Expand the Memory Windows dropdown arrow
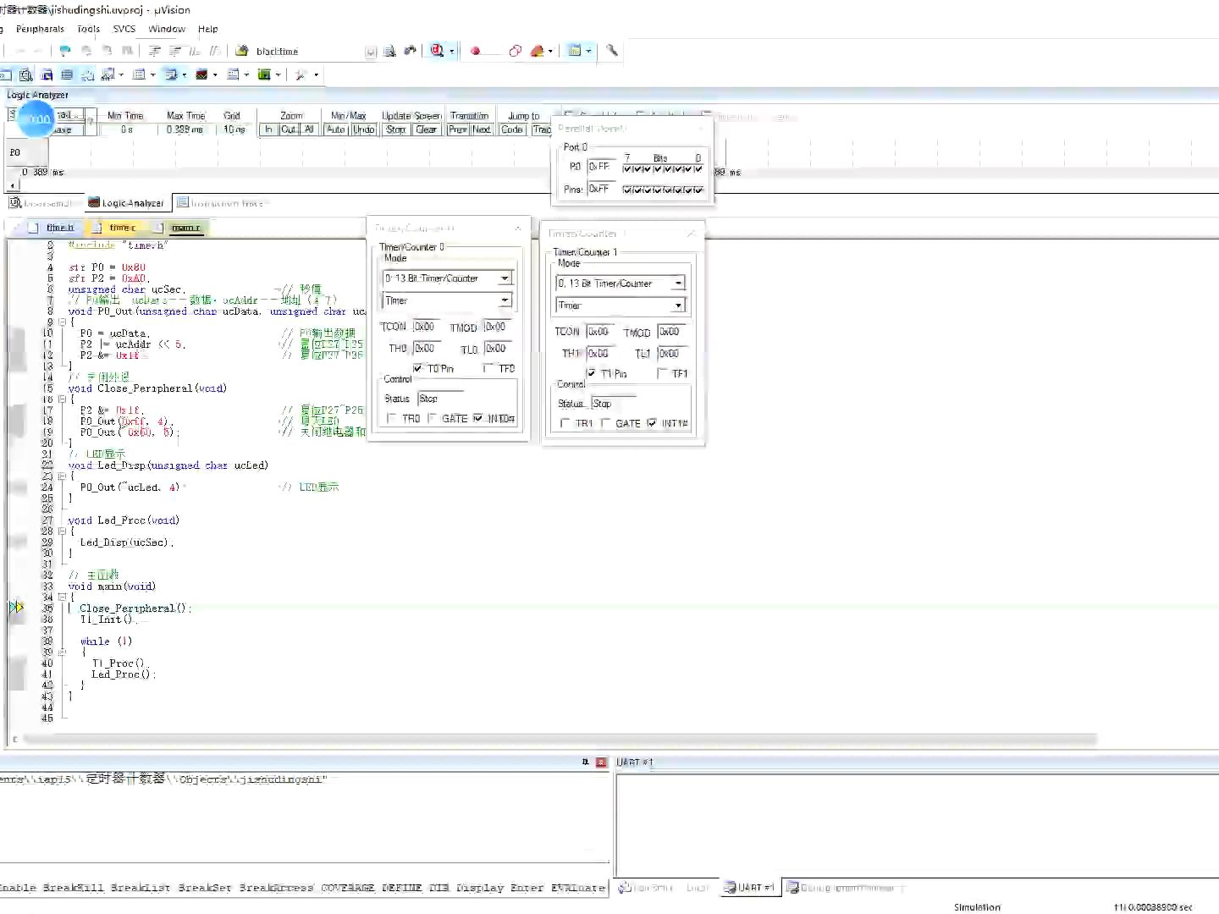 pyautogui.click(x=152, y=74)
